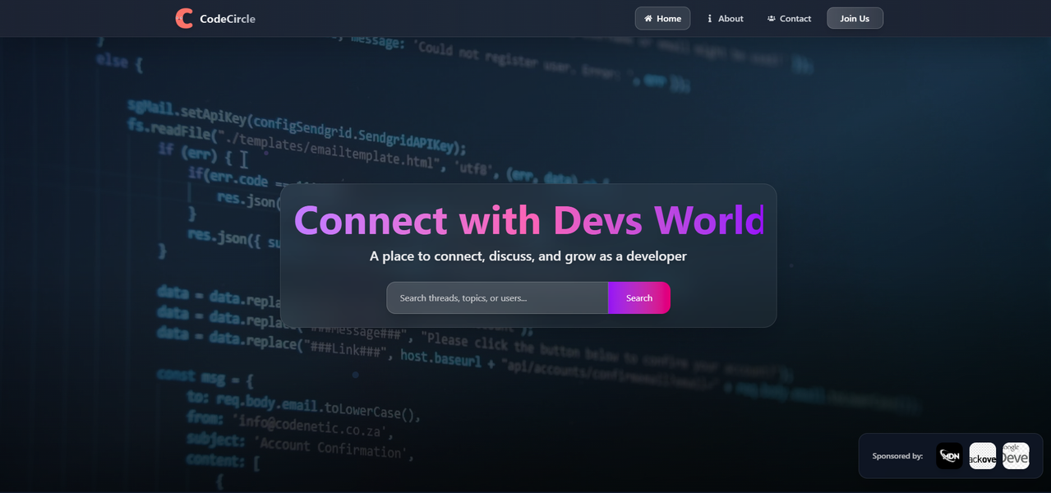Open the Google Developers sponsor logo
This screenshot has height=493, width=1051.
coord(1016,456)
